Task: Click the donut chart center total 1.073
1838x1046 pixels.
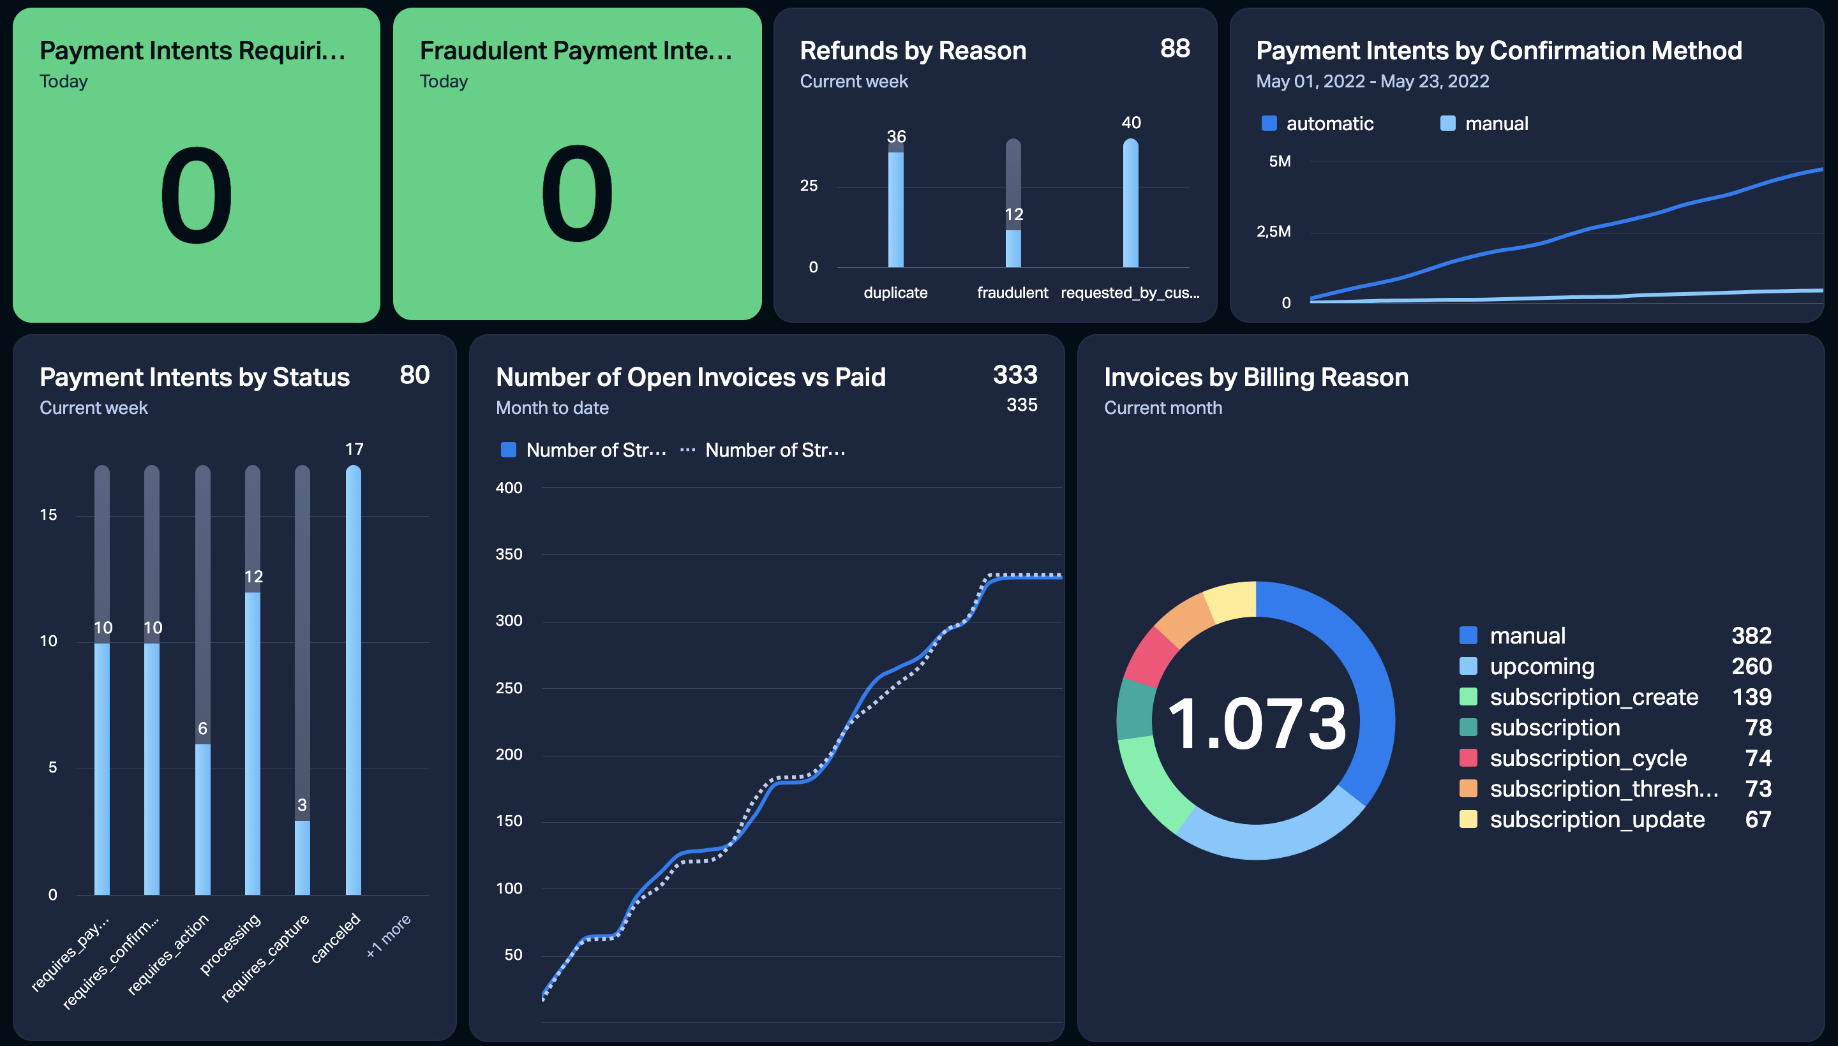Action: (1257, 724)
